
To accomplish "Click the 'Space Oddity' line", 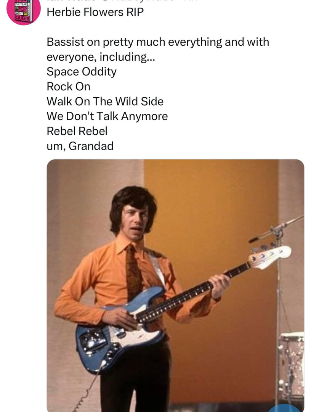I will (x=81, y=72).
